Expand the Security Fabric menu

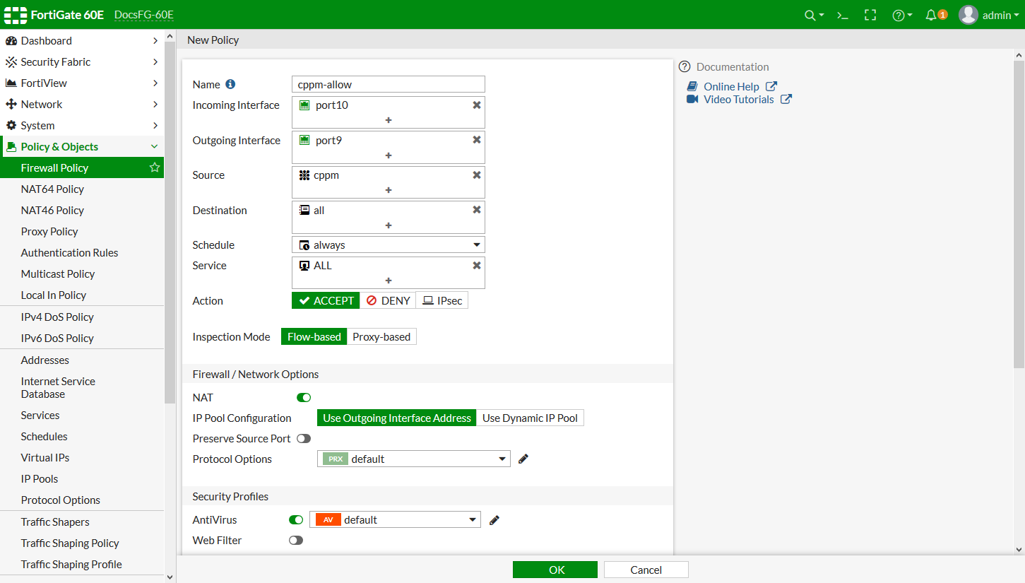click(82, 61)
